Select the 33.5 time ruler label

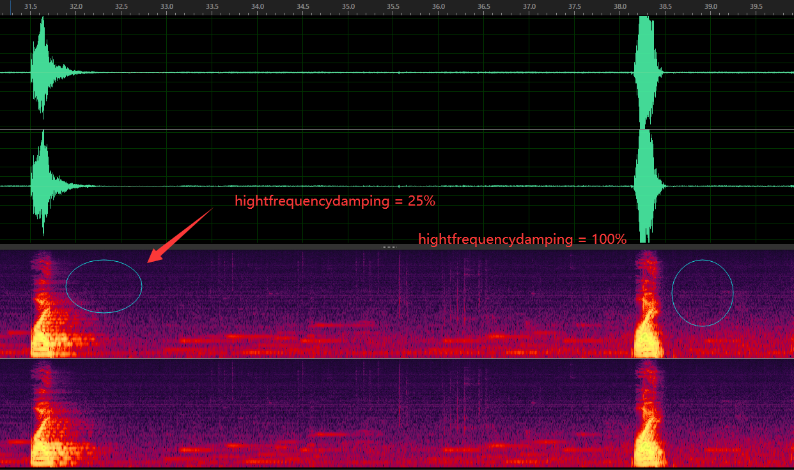[212, 6]
